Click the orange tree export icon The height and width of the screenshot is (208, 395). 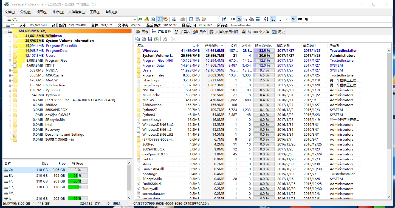click(166, 19)
